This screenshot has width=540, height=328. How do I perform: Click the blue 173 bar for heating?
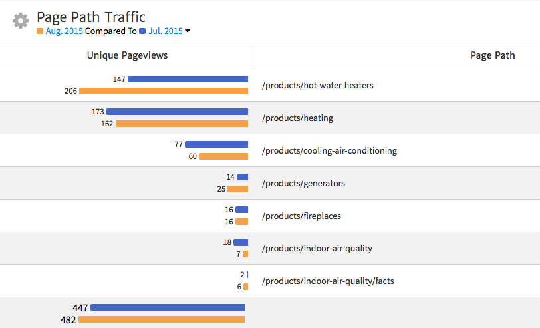tap(177, 112)
